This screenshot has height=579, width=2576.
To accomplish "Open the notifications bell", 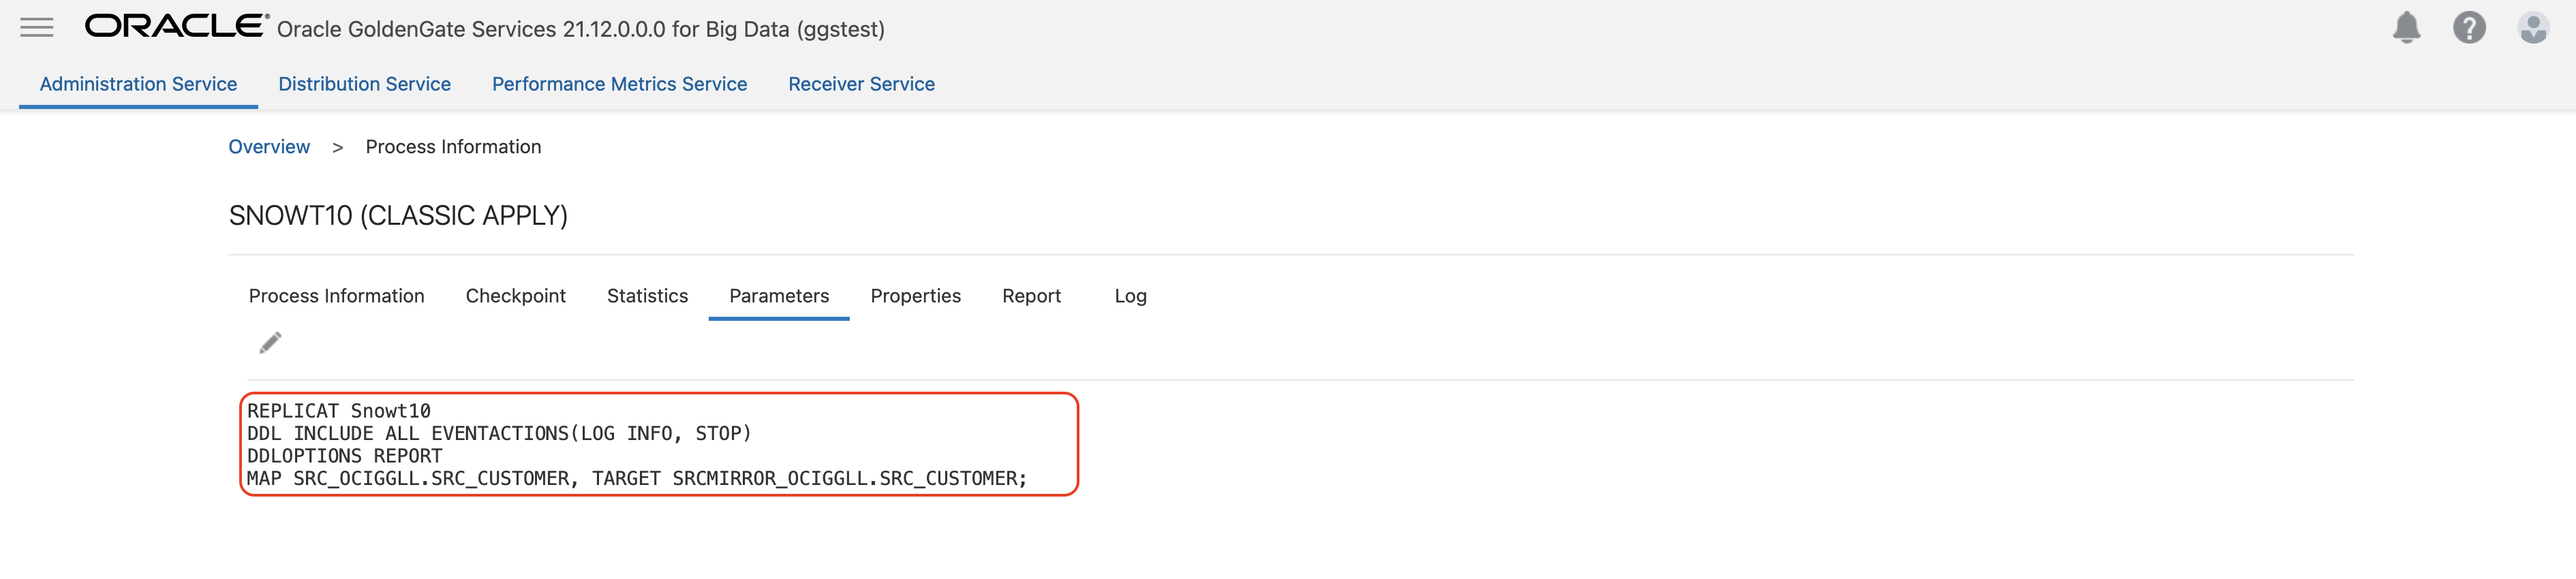I will [x=2406, y=27].
